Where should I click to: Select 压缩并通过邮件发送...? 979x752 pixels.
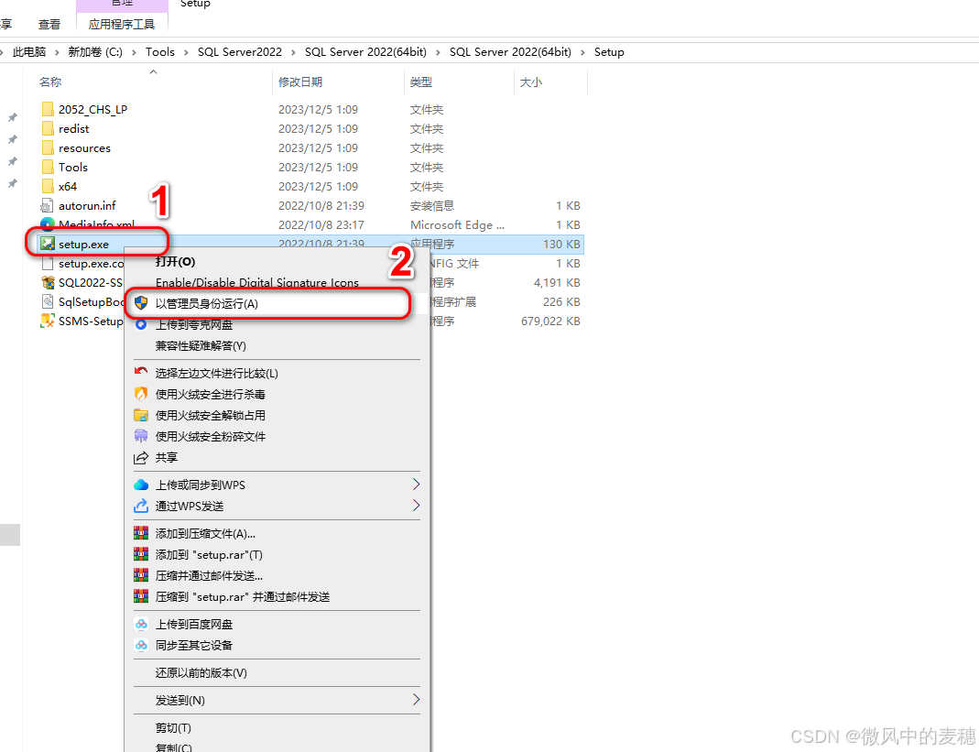(x=209, y=576)
